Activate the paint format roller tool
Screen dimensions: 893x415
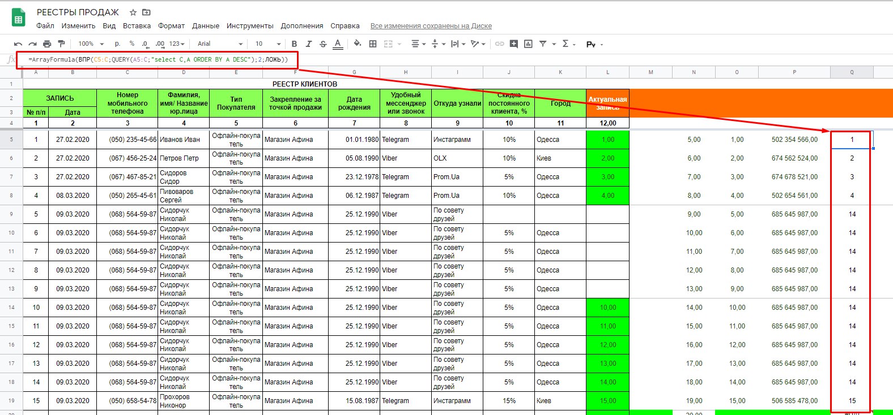61,44
